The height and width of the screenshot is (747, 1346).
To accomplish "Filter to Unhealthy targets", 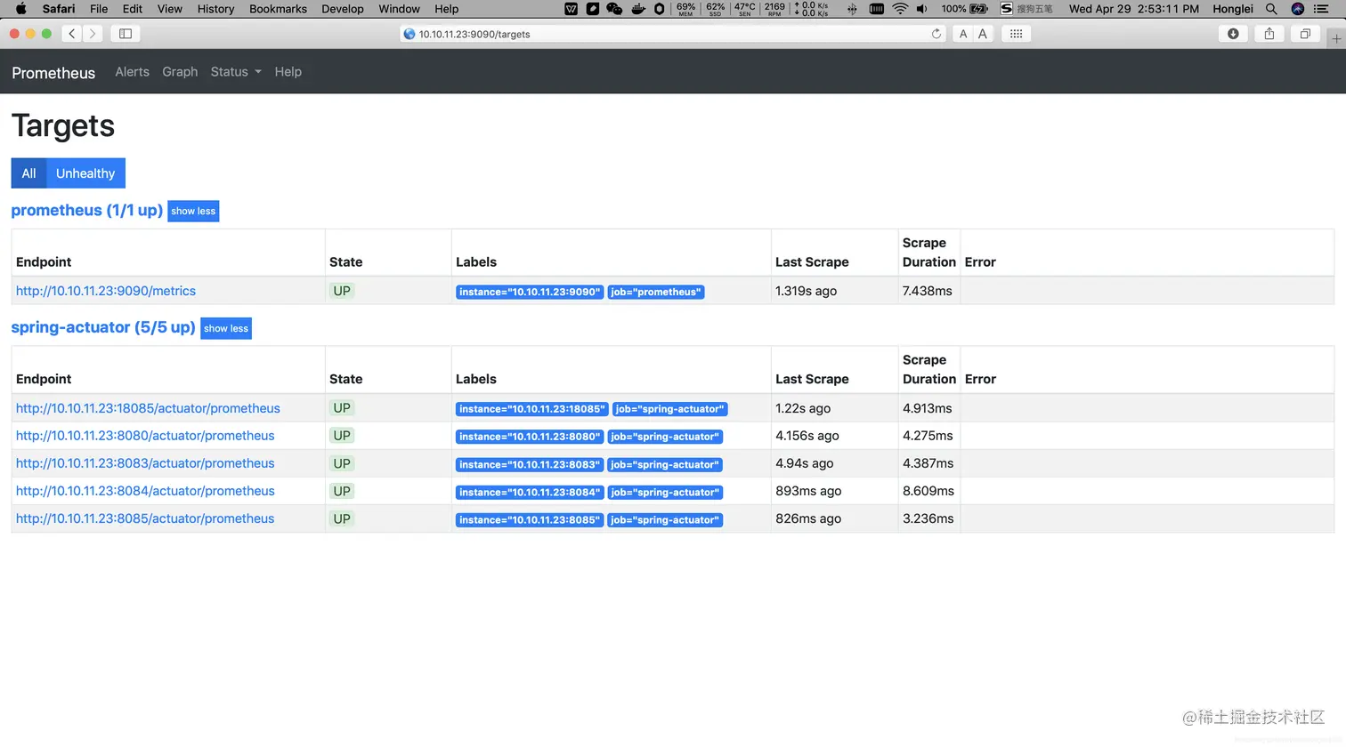I will click(x=85, y=173).
